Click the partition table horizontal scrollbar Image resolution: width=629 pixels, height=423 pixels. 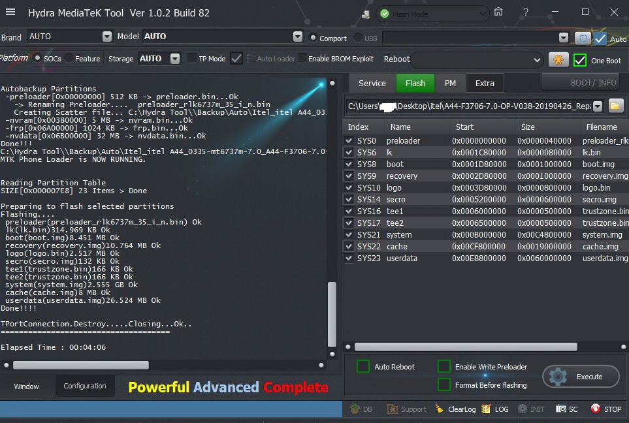coord(466,347)
